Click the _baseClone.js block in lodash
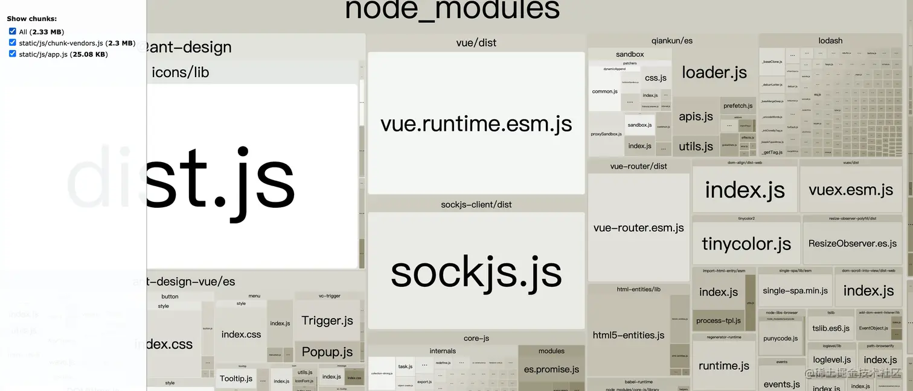The image size is (913, 391). pos(772,61)
